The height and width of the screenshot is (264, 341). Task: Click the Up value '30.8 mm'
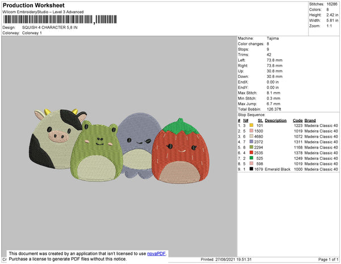(x=275, y=71)
